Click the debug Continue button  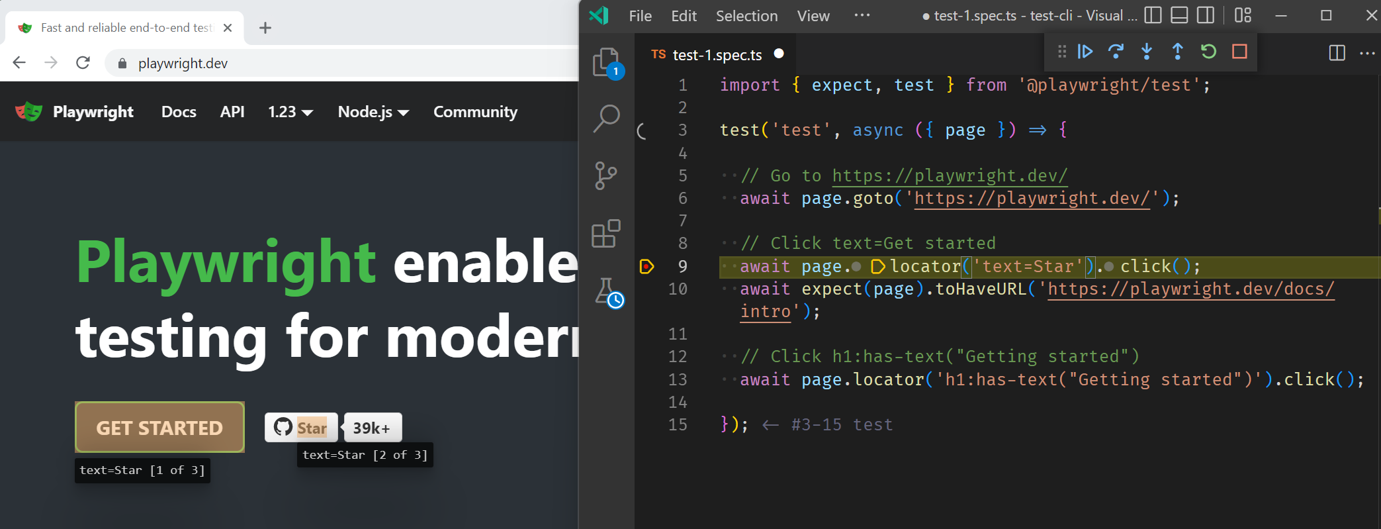click(x=1085, y=52)
